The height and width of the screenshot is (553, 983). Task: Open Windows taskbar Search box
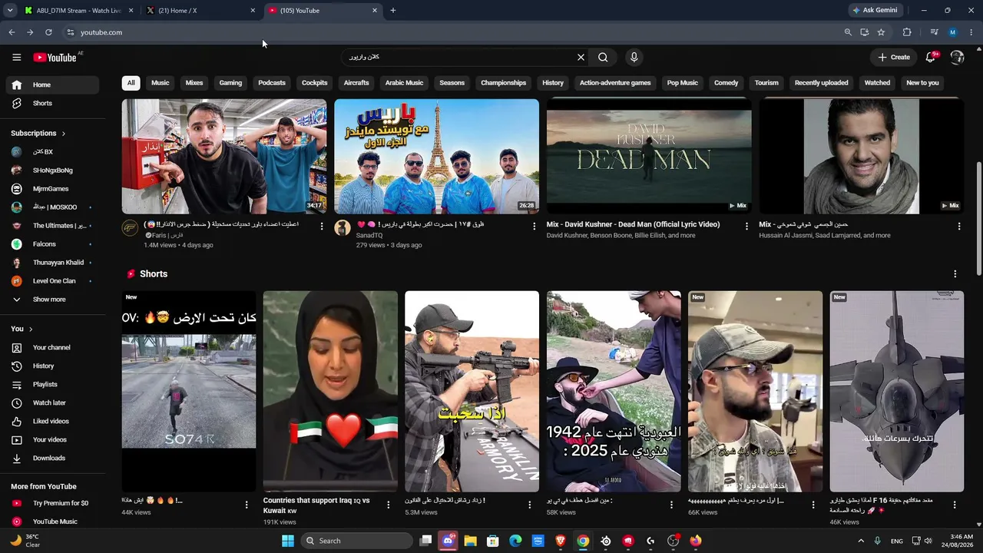point(357,541)
